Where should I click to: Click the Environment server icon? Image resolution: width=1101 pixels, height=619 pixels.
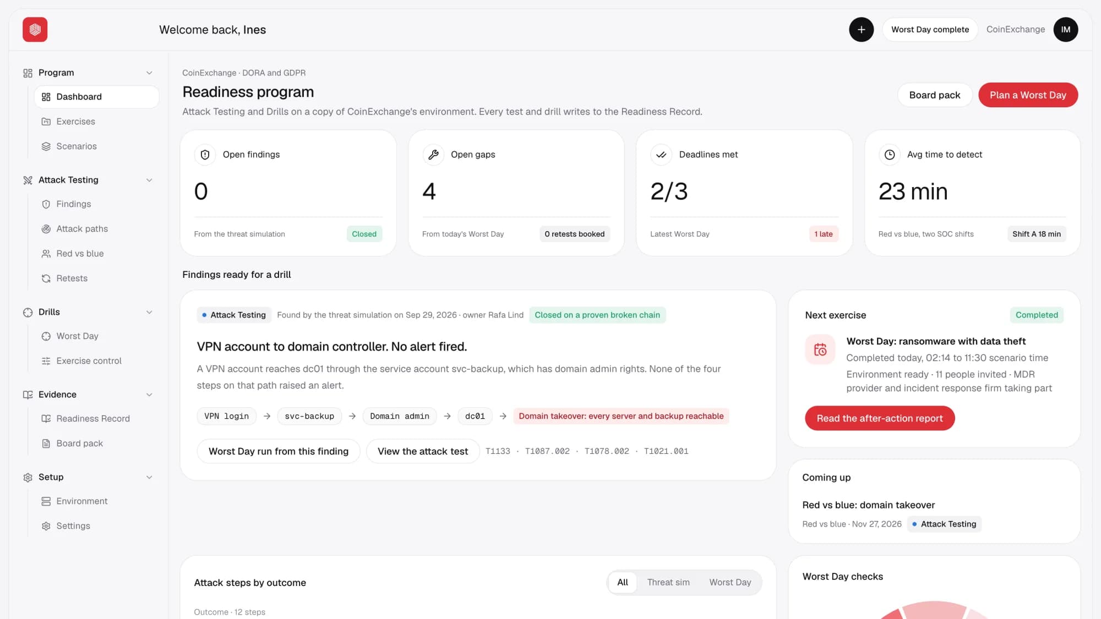(x=46, y=501)
